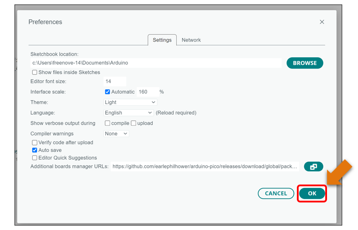Open the additional boards URLs editor icon
Viewport: 358px width, 230px height.
[x=313, y=167]
